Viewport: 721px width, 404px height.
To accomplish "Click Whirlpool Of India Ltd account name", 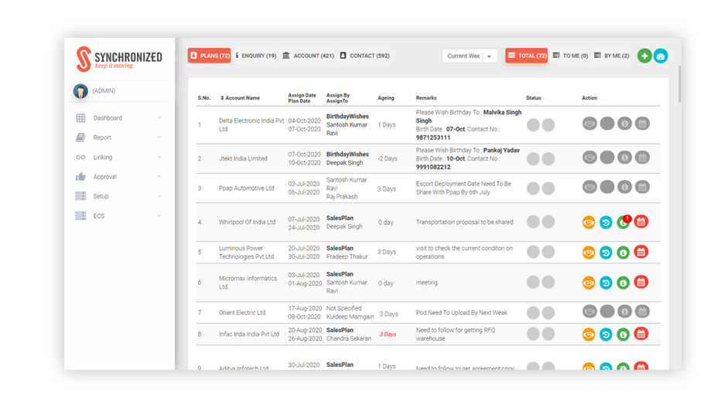I will pos(247,222).
